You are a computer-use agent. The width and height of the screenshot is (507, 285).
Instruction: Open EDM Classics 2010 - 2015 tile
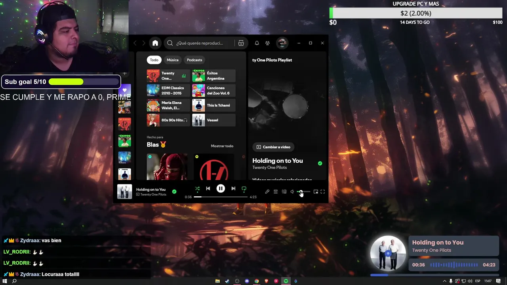coord(168,91)
